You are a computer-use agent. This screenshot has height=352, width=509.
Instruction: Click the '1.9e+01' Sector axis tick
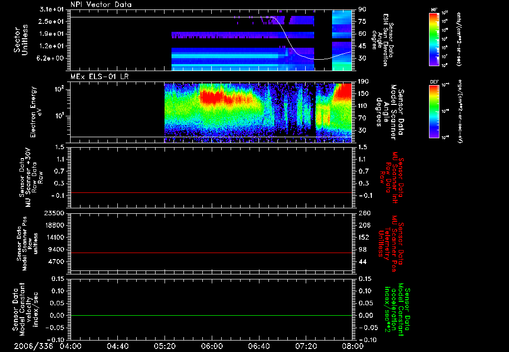[x=52, y=34]
